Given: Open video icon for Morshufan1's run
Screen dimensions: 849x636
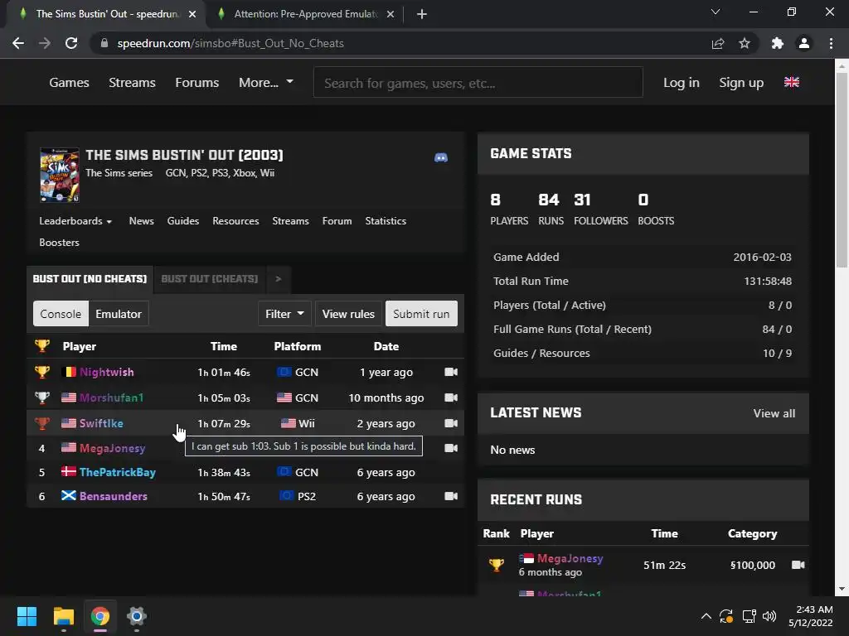Looking at the screenshot, I should (x=451, y=397).
